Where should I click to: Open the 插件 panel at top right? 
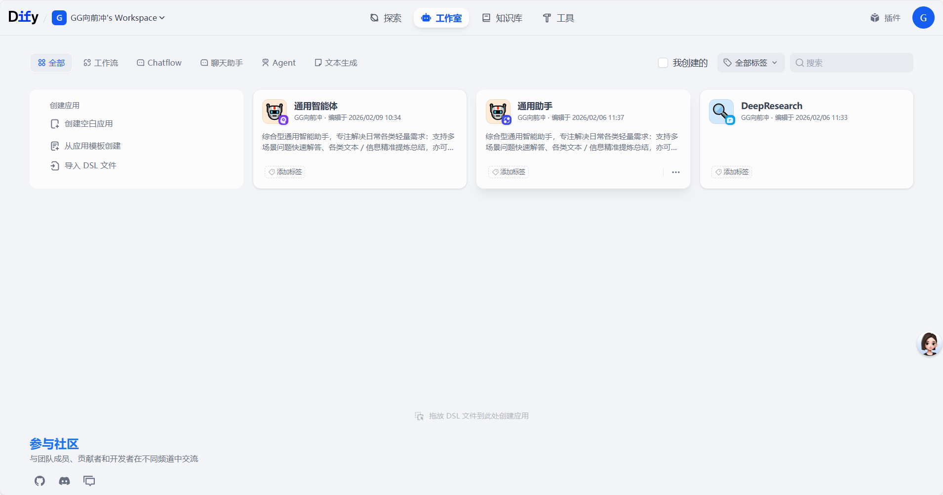click(x=886, y=18)
